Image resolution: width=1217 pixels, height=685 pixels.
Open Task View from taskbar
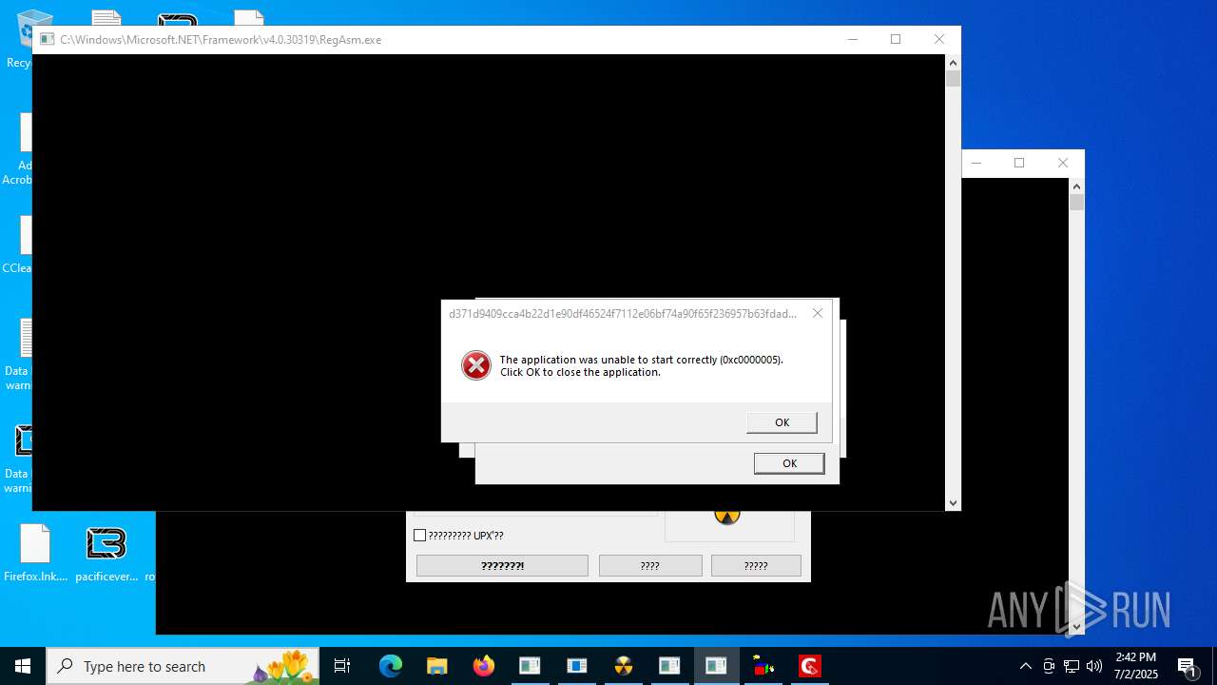[342, 666]
